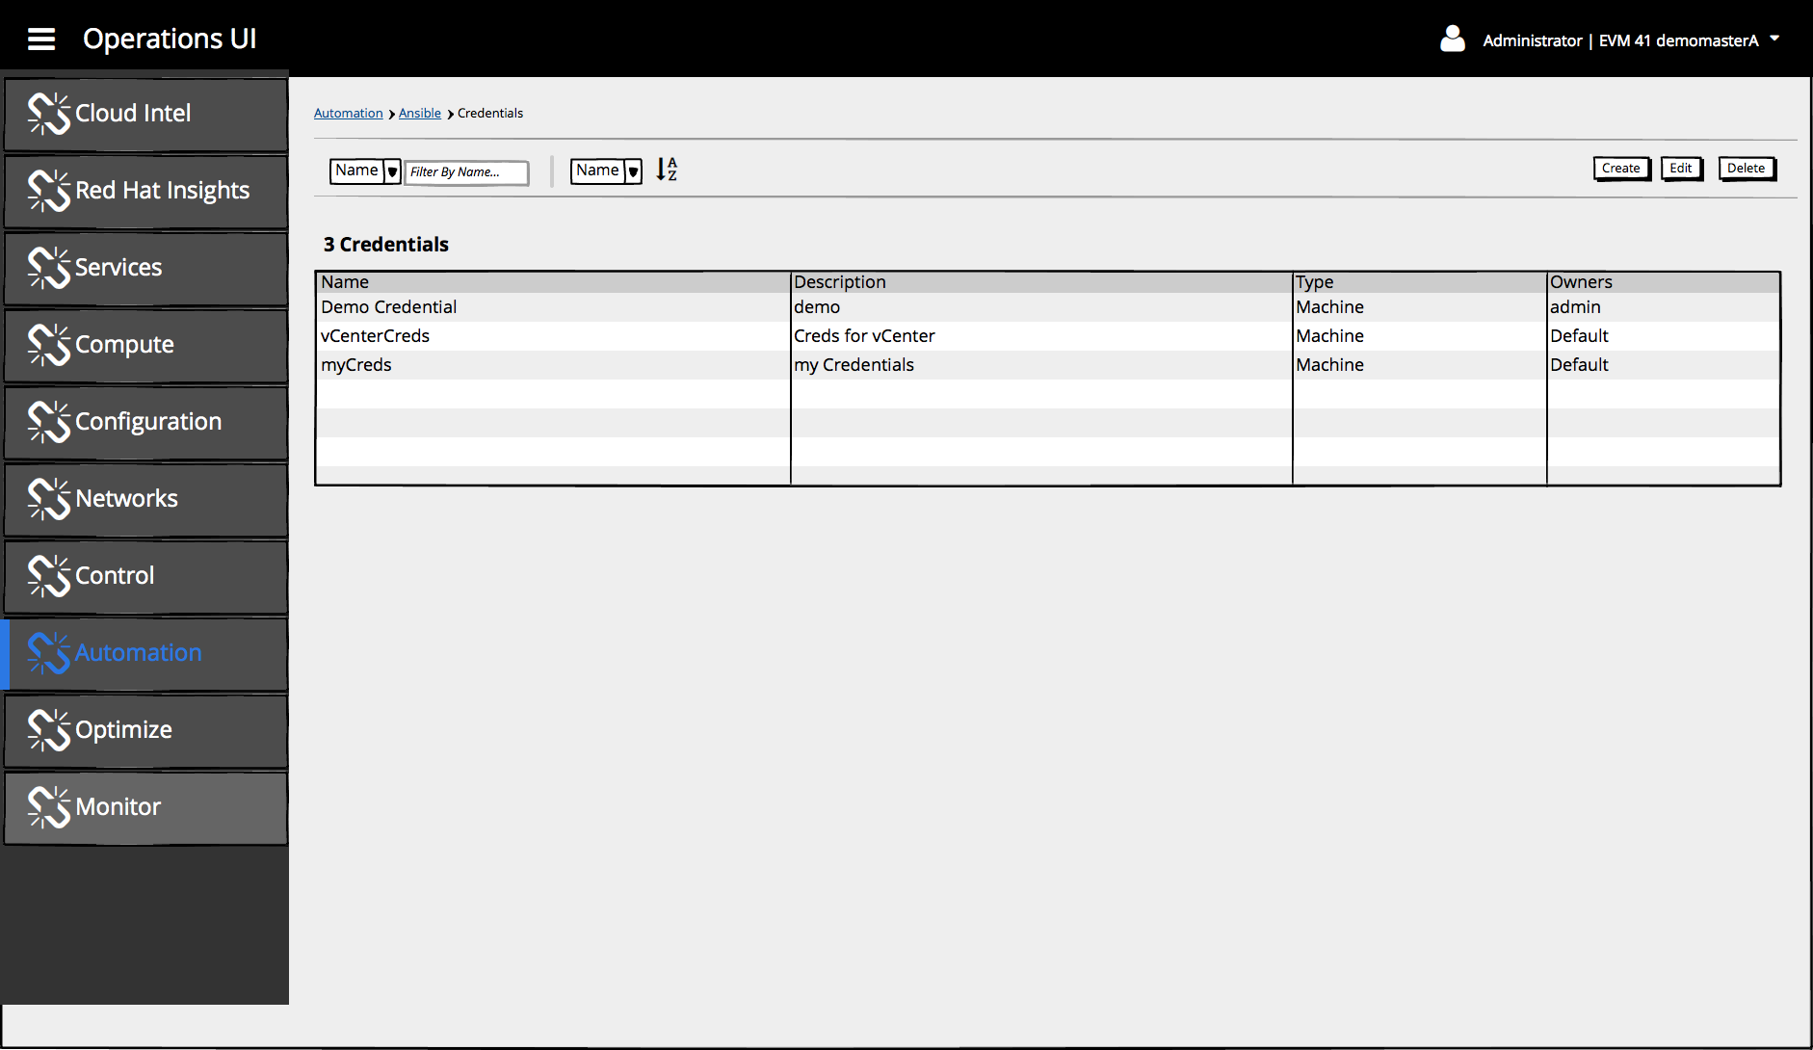Click the Edit button
This screenshot has width=1813, height=1050.
1681,169
